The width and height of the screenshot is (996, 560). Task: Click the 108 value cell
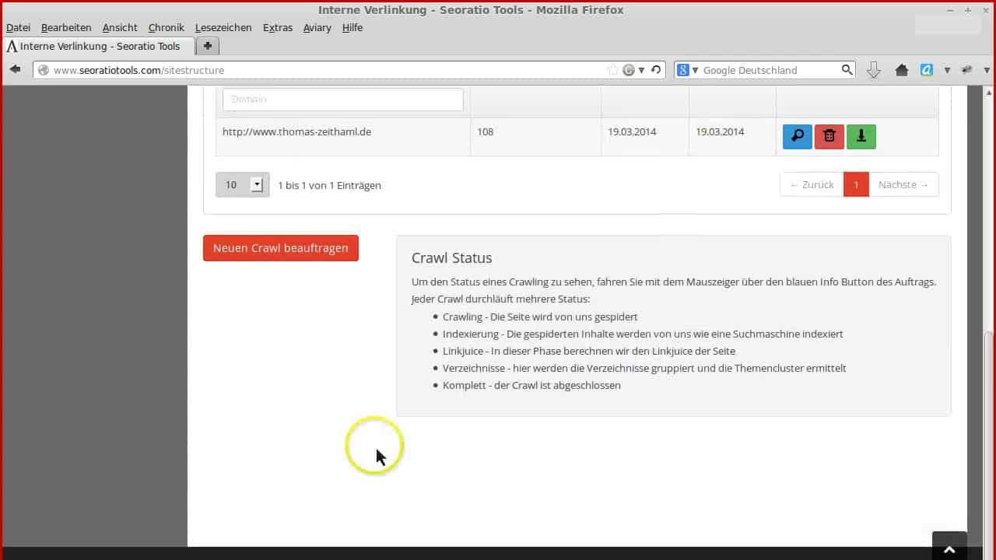click(535, 136)
